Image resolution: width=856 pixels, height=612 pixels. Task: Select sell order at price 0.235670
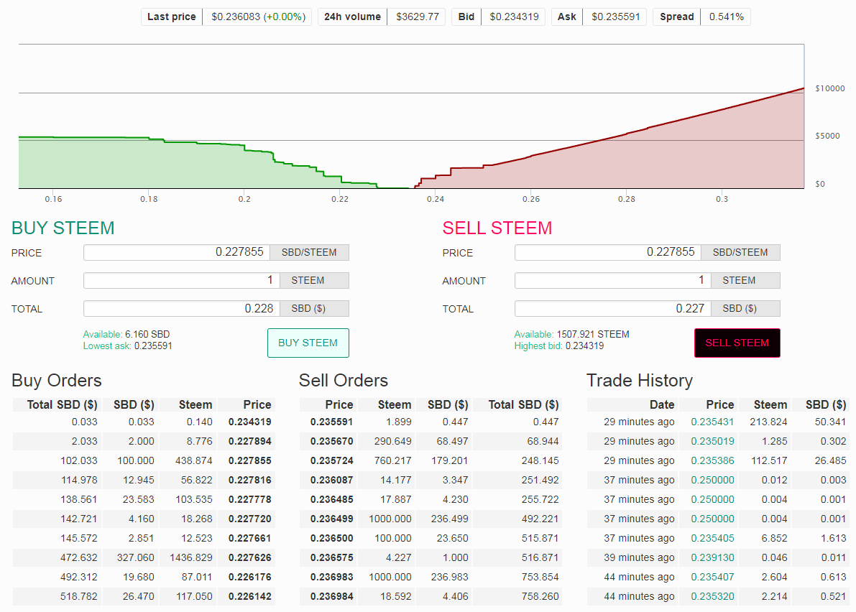[x=431, y=441]
